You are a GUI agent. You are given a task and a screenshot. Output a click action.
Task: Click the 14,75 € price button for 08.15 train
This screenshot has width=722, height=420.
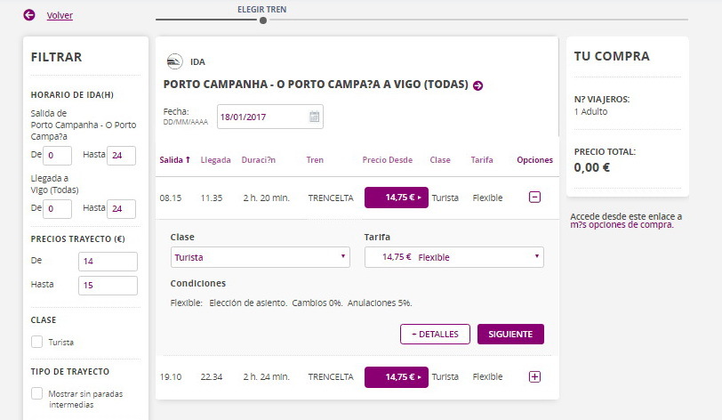click(x=396, y=198)
